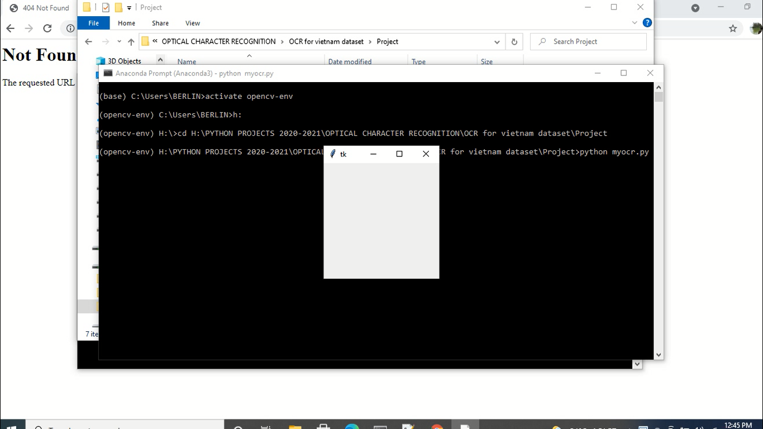Switch to the View ribbon tab

pyautogui.click(x=192, y=23)
